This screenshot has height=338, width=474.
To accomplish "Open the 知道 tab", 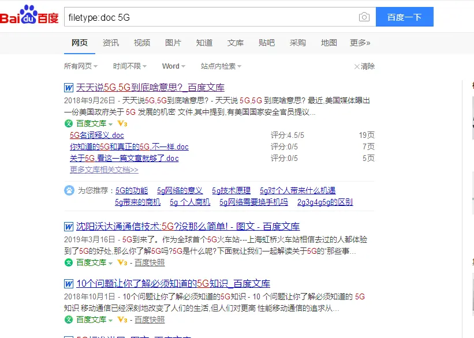I will (x=204, y=43).
